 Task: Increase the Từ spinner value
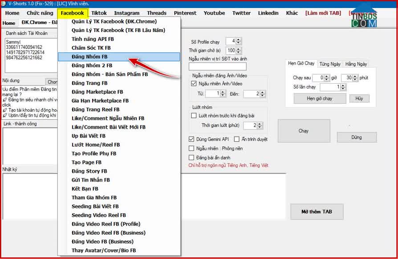(x=223, y=92)
